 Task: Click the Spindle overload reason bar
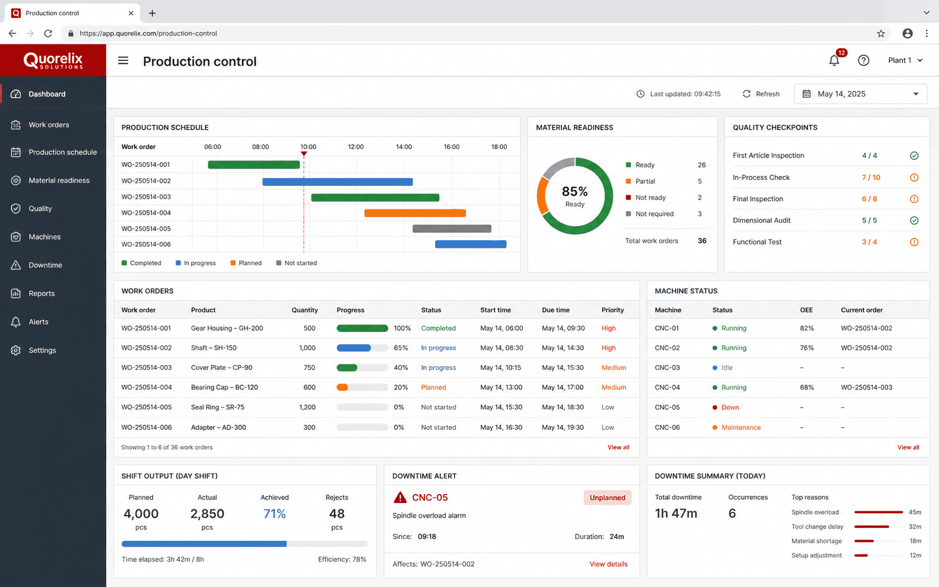click(x=879, y=512)
